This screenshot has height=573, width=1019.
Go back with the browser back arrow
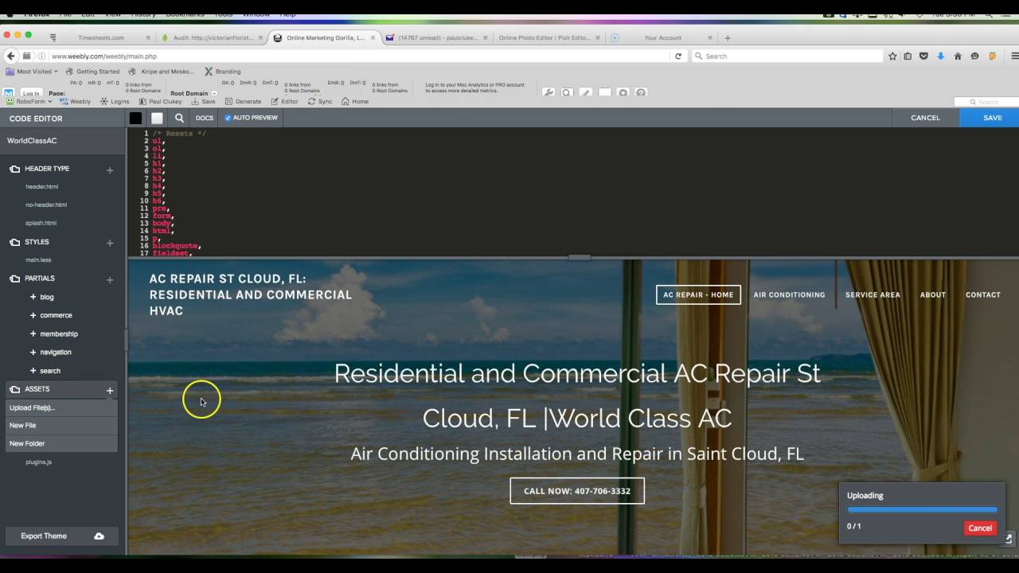click(x=10, y=56)
